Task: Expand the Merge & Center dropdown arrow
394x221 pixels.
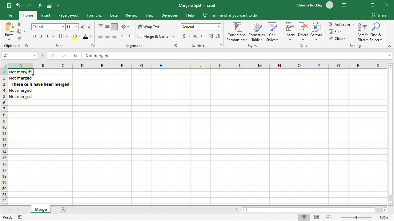Action: coord(174,36)
